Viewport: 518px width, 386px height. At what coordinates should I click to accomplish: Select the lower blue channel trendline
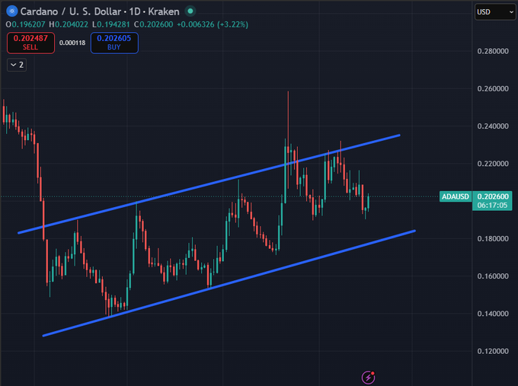(x=229, y=283)
